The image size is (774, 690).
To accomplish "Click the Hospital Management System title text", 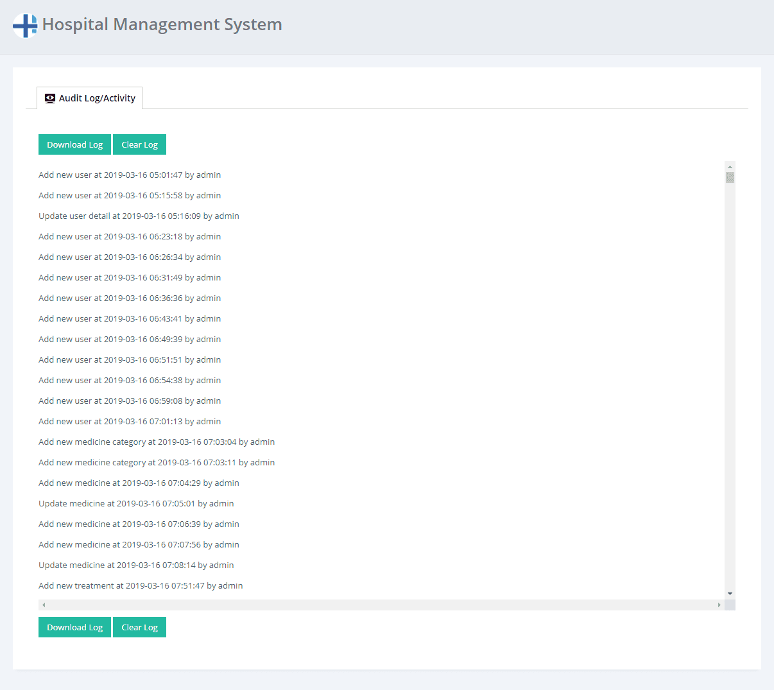I will pos(162,24).
